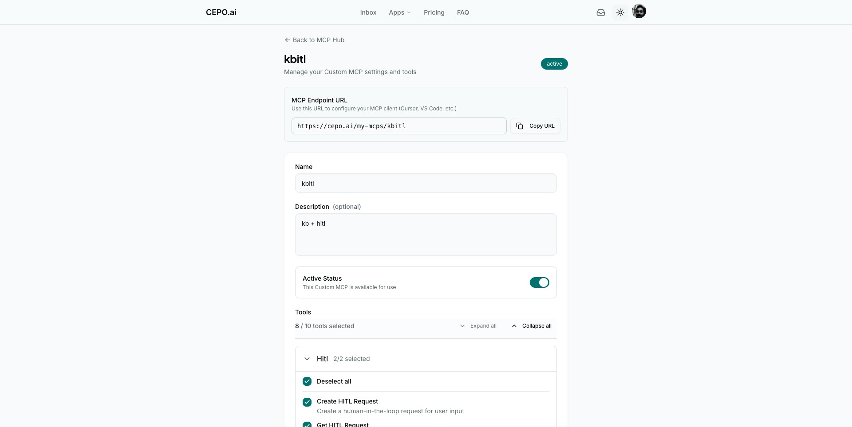Uncheck the Get HITL Request tool
This screenshot has width=852, height=427.
pos(307,424)
